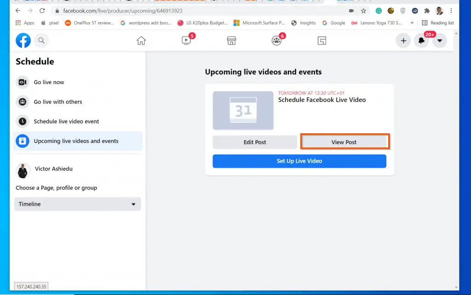471x295 pixels.
Task: Open the Marketplace storefront icon
Action: pyautogui.click(x=231, y=40)
